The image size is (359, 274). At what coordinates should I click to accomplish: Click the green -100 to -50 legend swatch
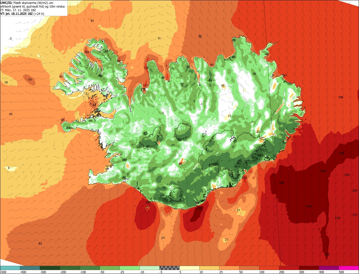coord(90,268)
